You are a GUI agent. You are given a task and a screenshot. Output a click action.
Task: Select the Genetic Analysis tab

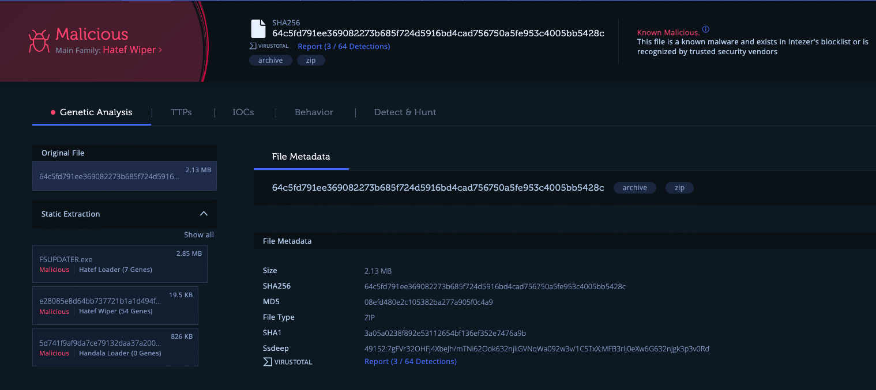point(96,112)
